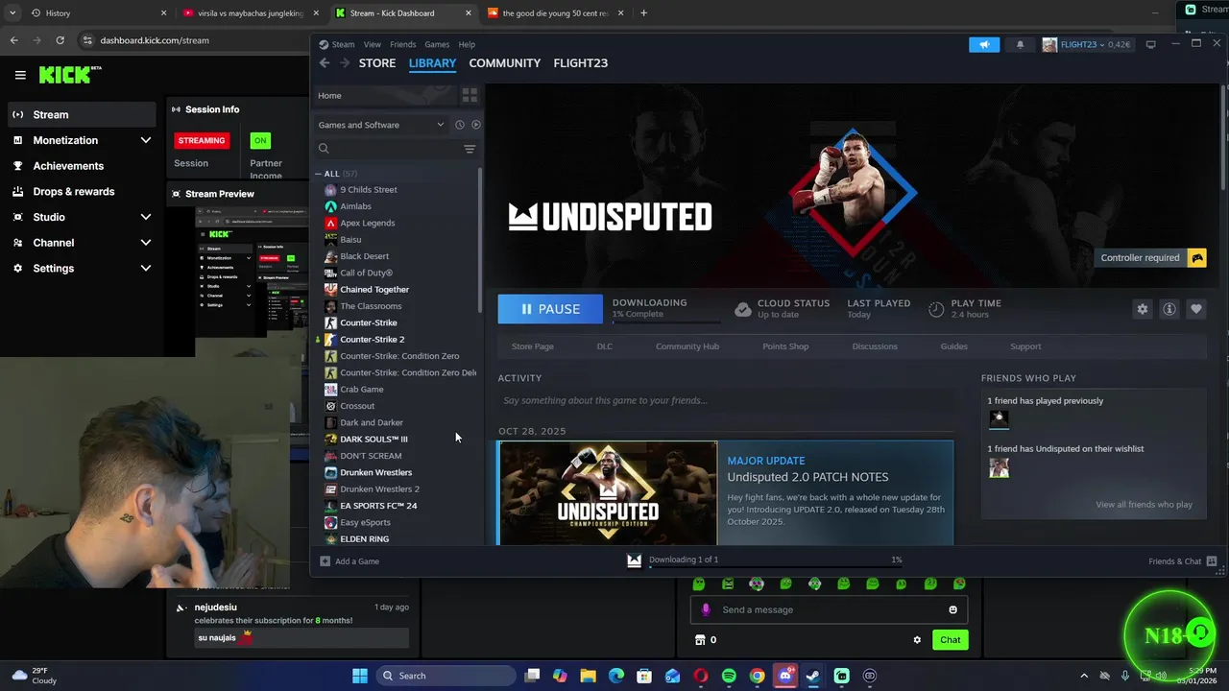Open browser tab list dropdown arrow
The height and width of the screenshot is (691, 1229).
click(x=12, y=13)
